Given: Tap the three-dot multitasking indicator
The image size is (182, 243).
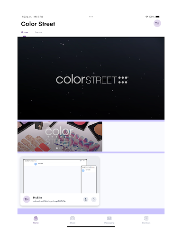Looking at the screenshot, I should click(91, 17).
